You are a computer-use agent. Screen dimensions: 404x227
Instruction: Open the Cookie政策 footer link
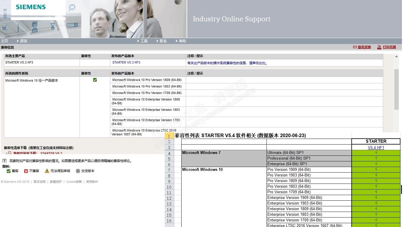click(x=74, y=182)
